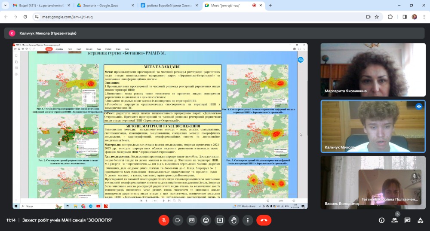Click the Present now screen share icon
The width and height of the screenshot is (430, 231).
pos(220,220)
